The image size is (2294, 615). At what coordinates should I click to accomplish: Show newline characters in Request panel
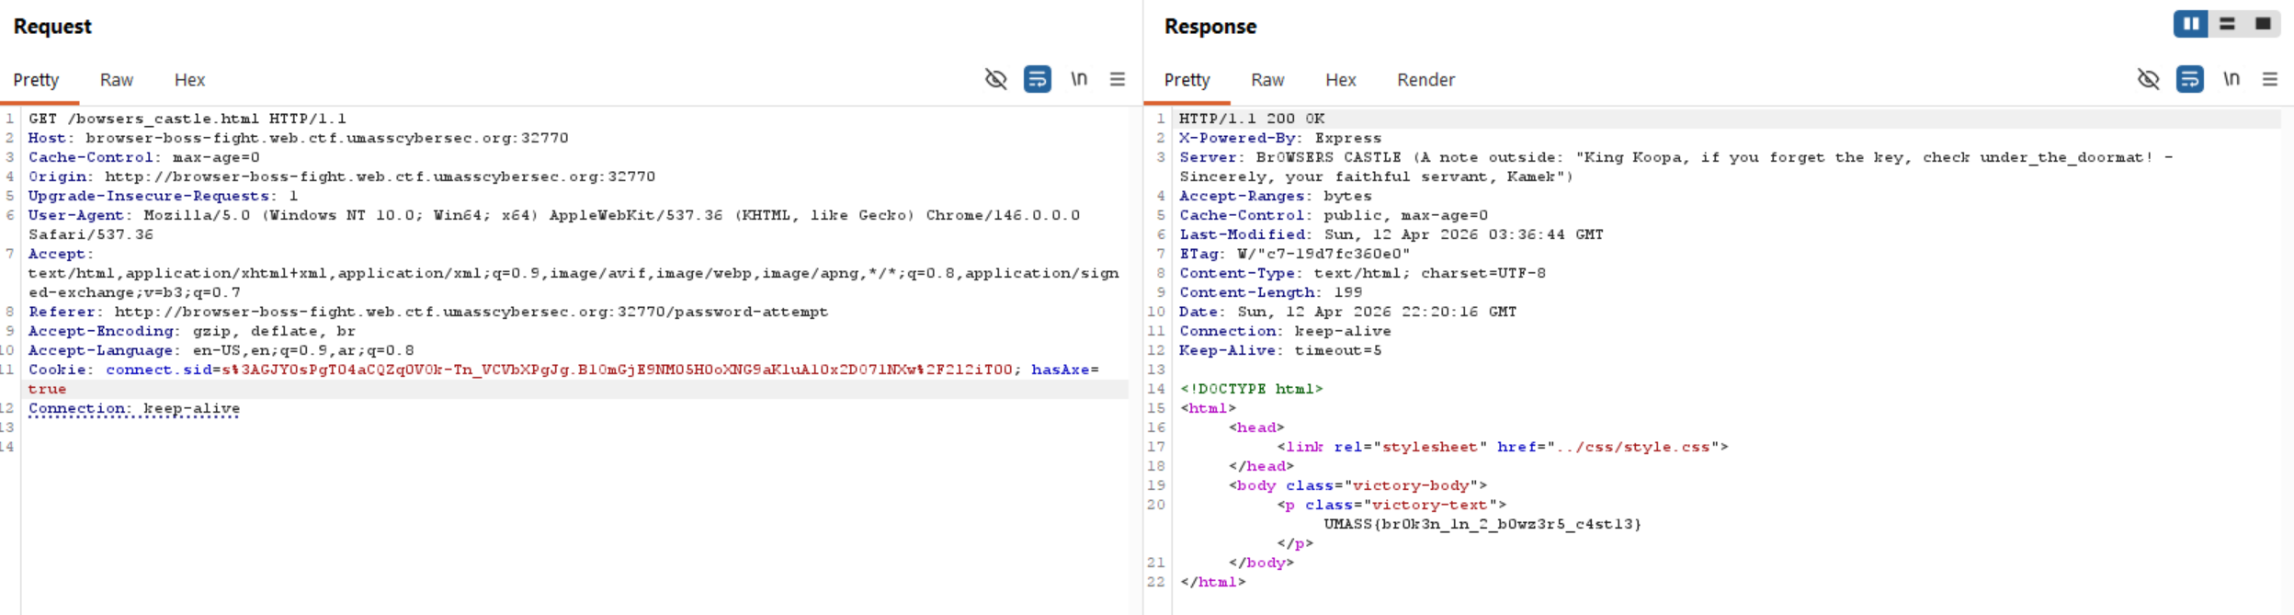point(1079,79)
